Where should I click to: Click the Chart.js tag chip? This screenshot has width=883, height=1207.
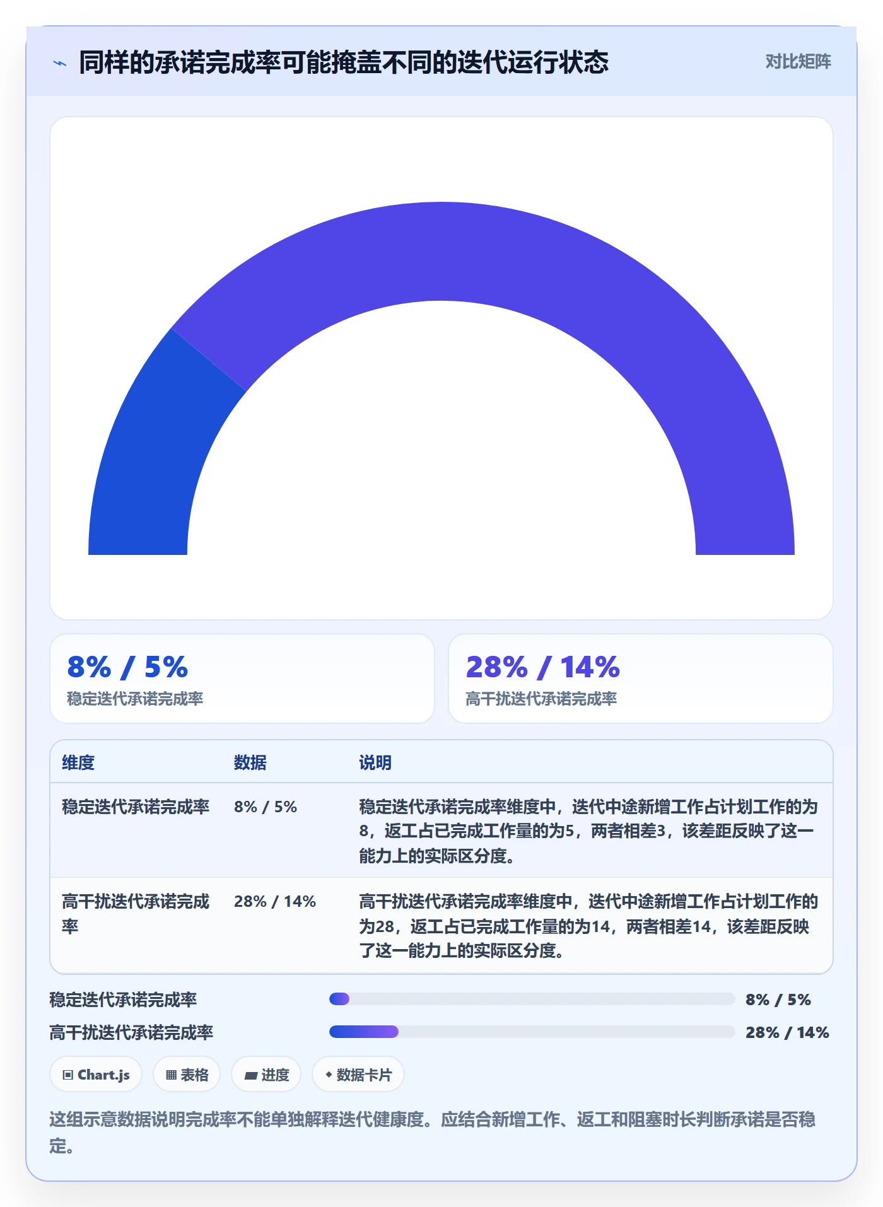(x=96, y=1075)
